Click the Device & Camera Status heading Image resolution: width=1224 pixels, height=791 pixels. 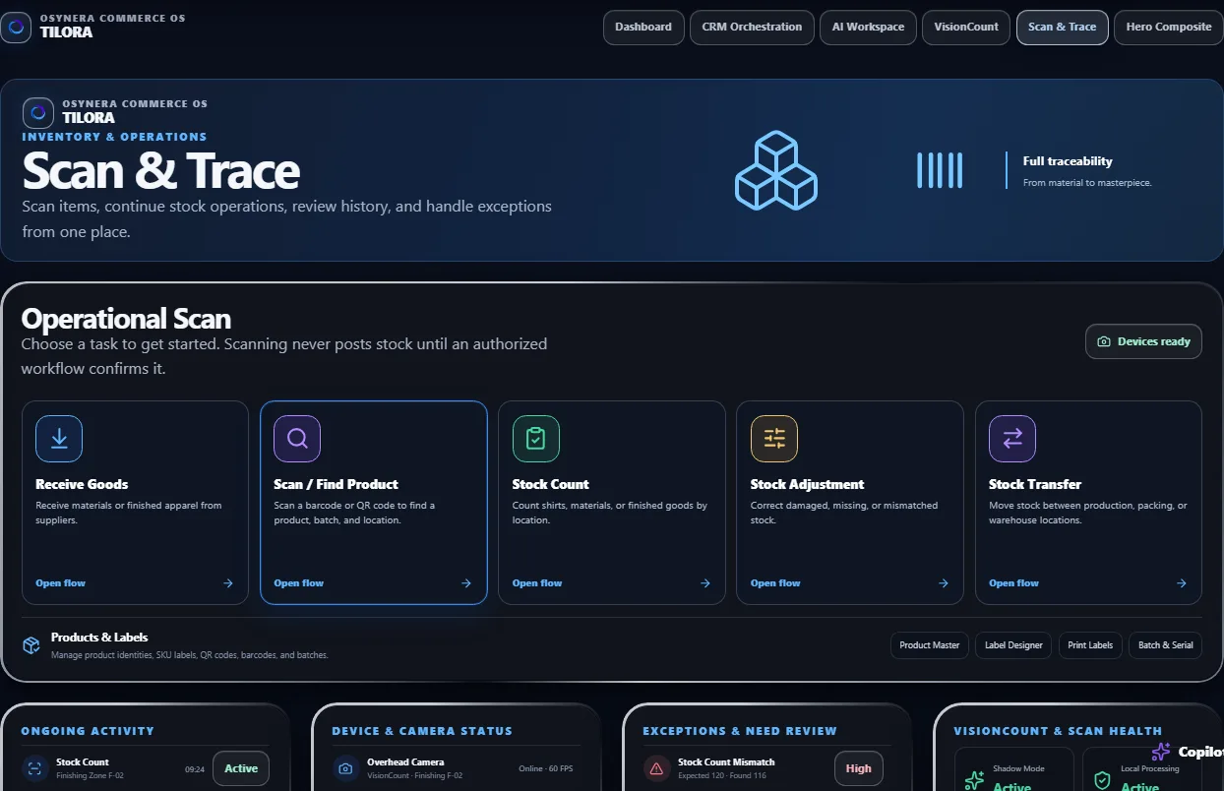pos(422,731)
